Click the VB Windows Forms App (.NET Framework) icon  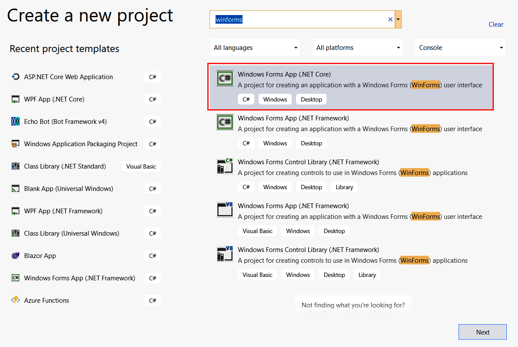225,210
